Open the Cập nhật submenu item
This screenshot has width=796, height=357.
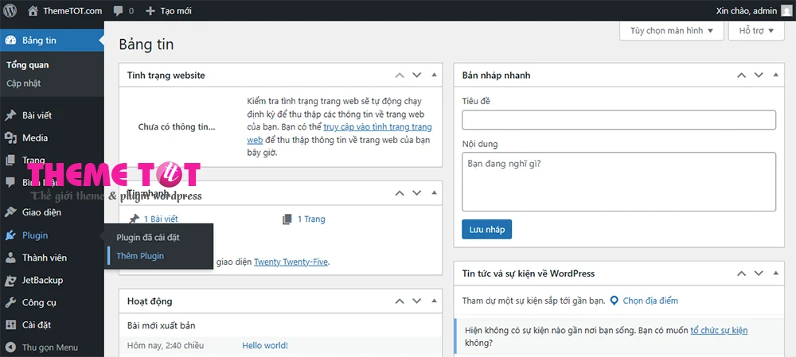click(x=23, y=83)
